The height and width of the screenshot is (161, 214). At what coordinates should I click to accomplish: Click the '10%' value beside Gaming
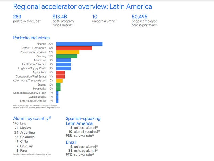point(51,56)
